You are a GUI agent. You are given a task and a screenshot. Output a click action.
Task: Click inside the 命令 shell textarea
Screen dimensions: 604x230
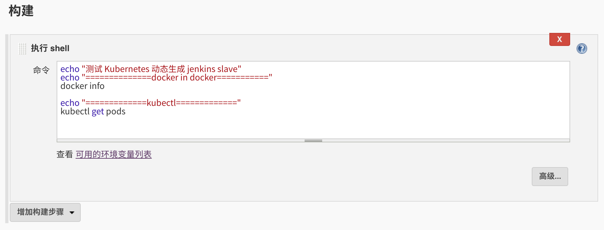coord(313,100)
